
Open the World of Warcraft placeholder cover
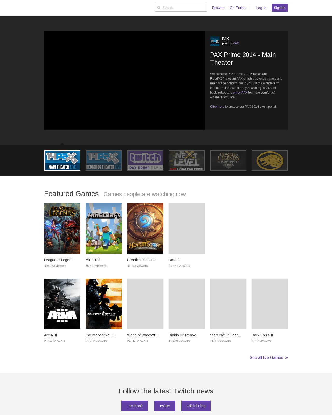(145, 304)
